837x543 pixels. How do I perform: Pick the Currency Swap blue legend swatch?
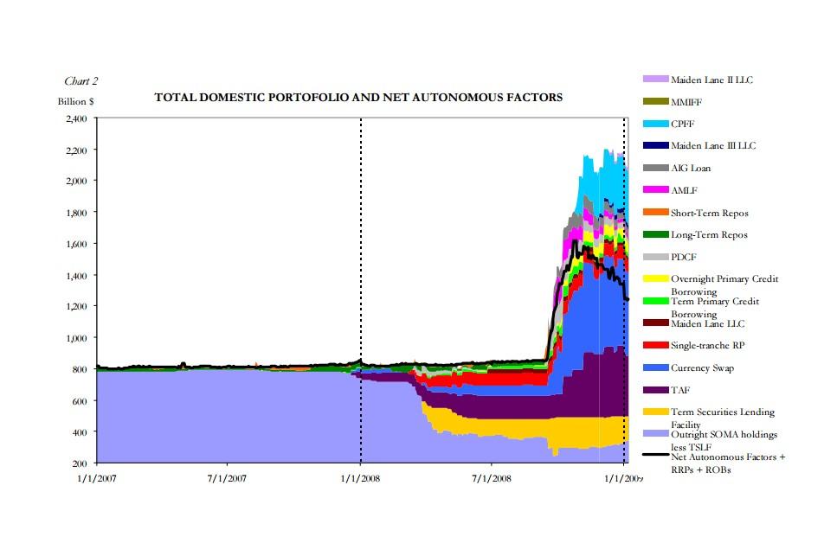click(655, 367)
